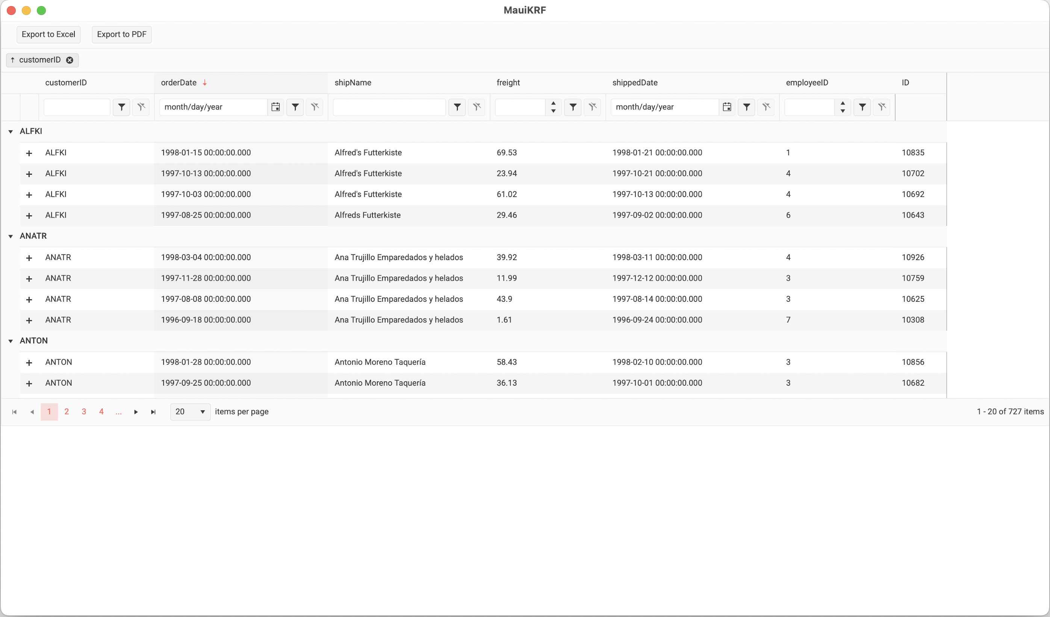This screenshot has height=617, width=1050.
Task: Remove the customerID grouping chip
Action: click(x=70, y=60)
